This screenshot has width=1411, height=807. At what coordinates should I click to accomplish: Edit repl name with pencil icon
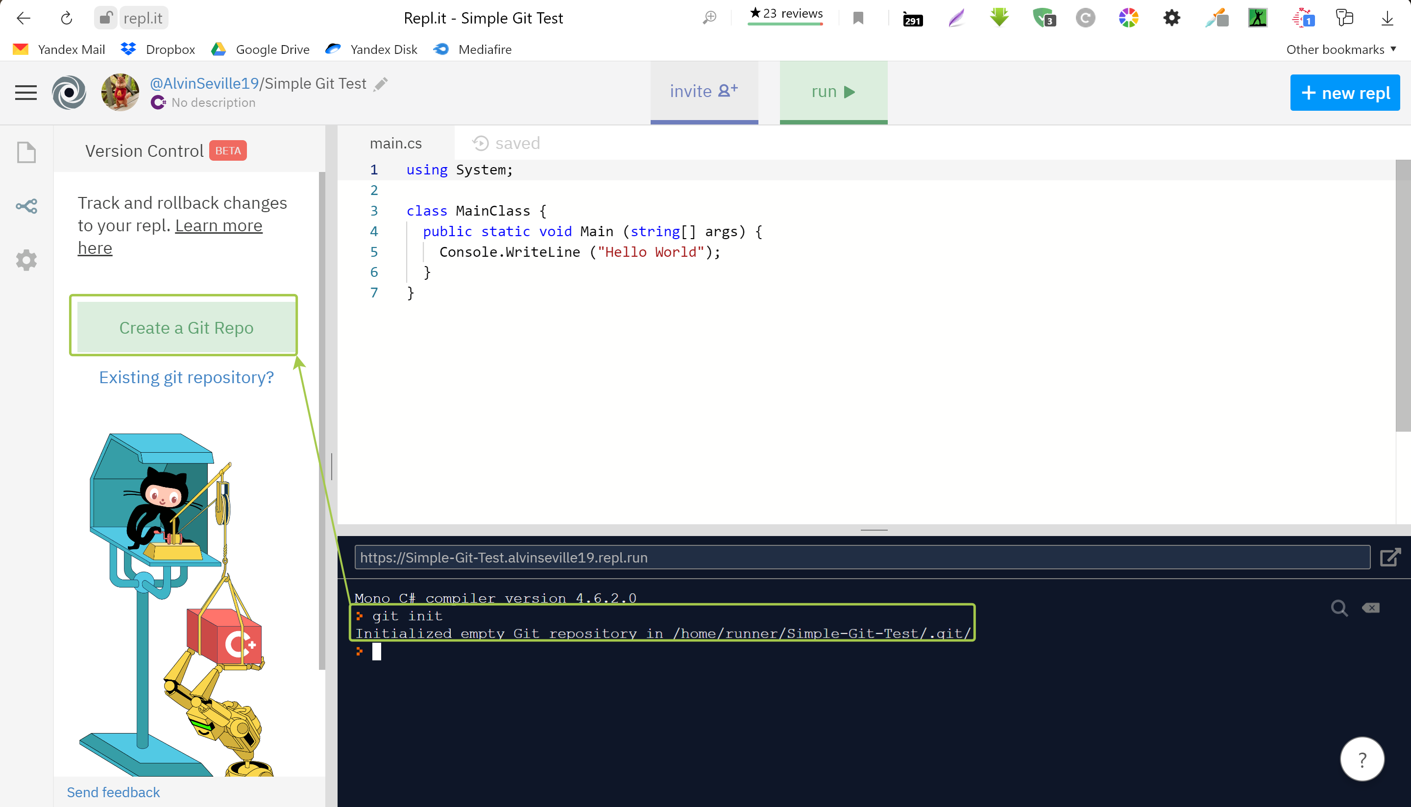coord(381,84)
